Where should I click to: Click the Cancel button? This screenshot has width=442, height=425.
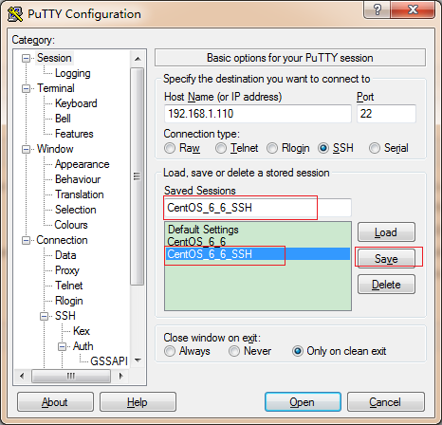385,402
